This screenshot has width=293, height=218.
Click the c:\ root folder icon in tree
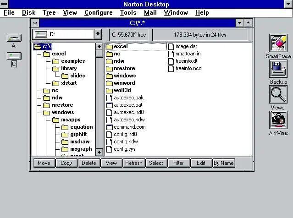[x=38, y=46]
